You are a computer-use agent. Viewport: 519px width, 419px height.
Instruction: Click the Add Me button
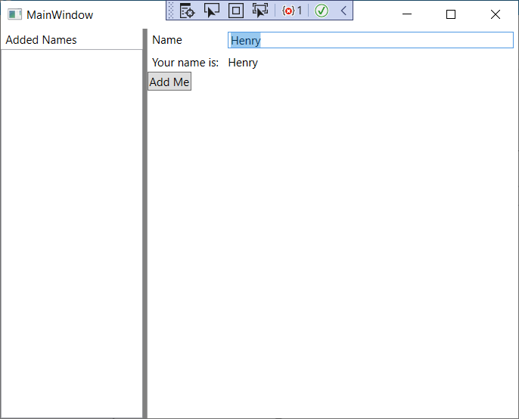pyautogui.click(x=169, y=82)
